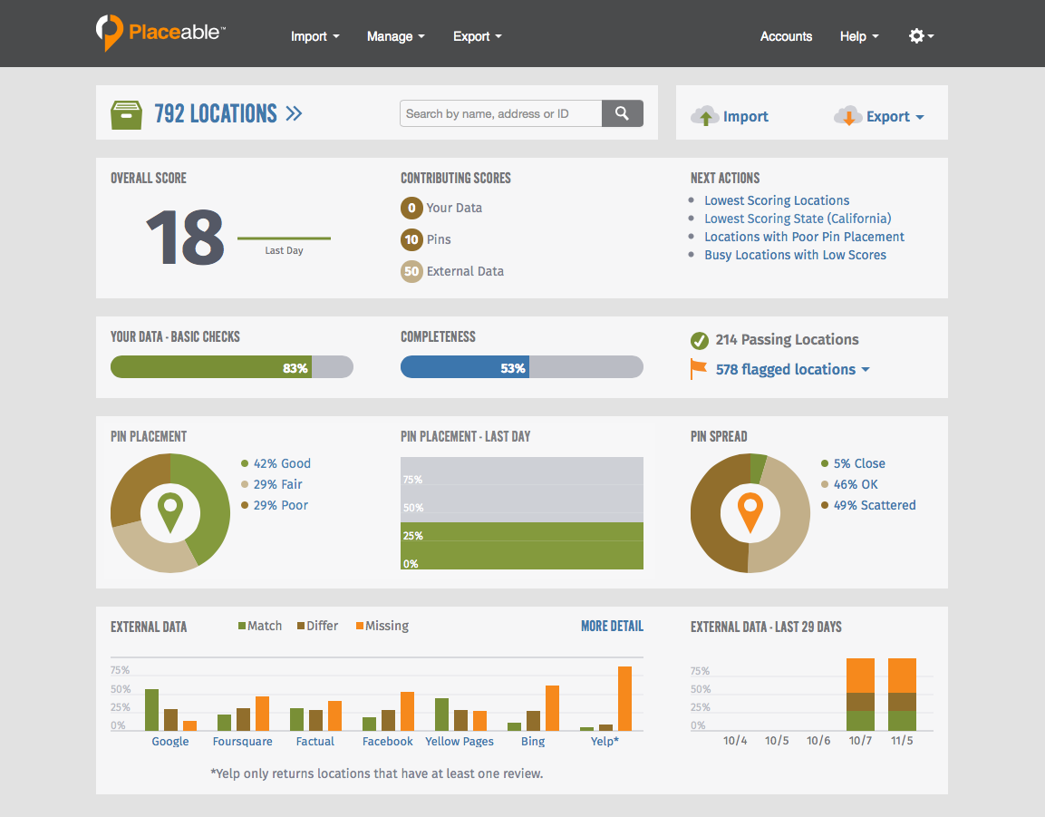Screen dimensions: 1045x817
Task: Click the orange flag beside 578 flagged locations
Action: click(x=697, y=368)
